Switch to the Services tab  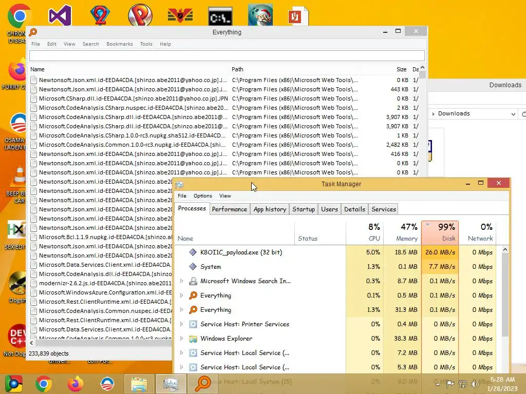[x=384, y=209]
